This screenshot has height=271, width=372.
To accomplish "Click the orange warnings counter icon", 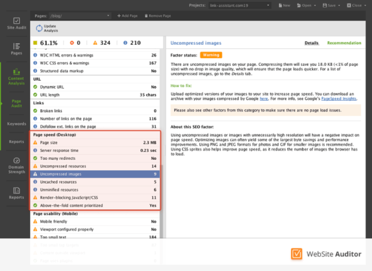I will coord(95,42).
